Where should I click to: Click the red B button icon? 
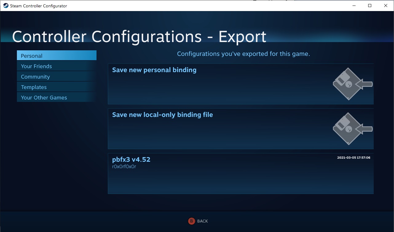191,221
